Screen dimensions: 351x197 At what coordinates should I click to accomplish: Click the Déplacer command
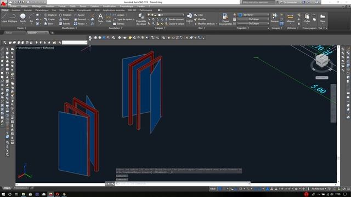[50, 15]
